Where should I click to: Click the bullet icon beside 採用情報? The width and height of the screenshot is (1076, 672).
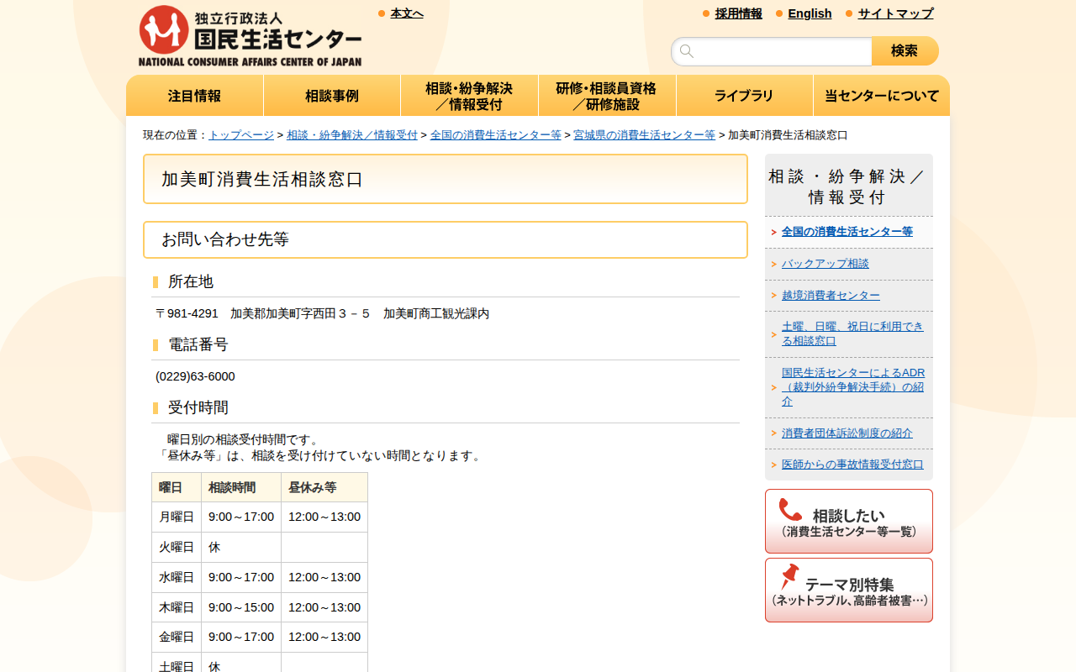[704, 13]
